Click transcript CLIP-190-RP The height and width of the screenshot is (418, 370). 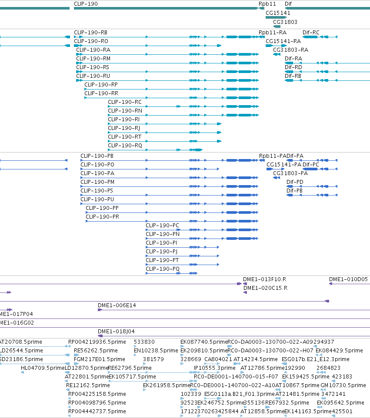pos(101,84)
